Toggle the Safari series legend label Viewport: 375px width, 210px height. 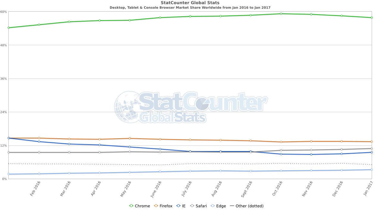[x=201, y=206]
